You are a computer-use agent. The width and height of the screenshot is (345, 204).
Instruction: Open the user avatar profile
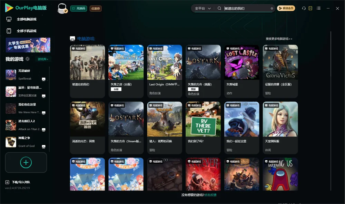click(x=62, y=8)
